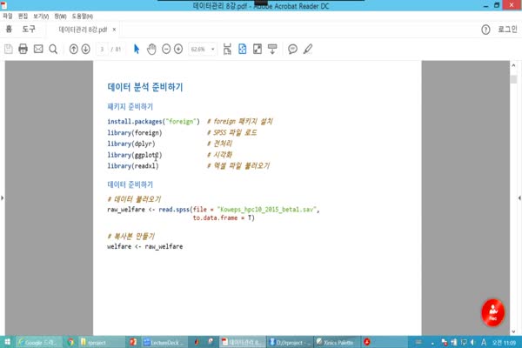Open the 파일 menu
Screen dimensions: 522x348
click(8, 16)
